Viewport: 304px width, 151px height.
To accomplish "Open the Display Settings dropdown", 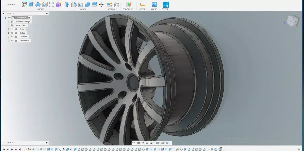I will [x=158, y=143].
